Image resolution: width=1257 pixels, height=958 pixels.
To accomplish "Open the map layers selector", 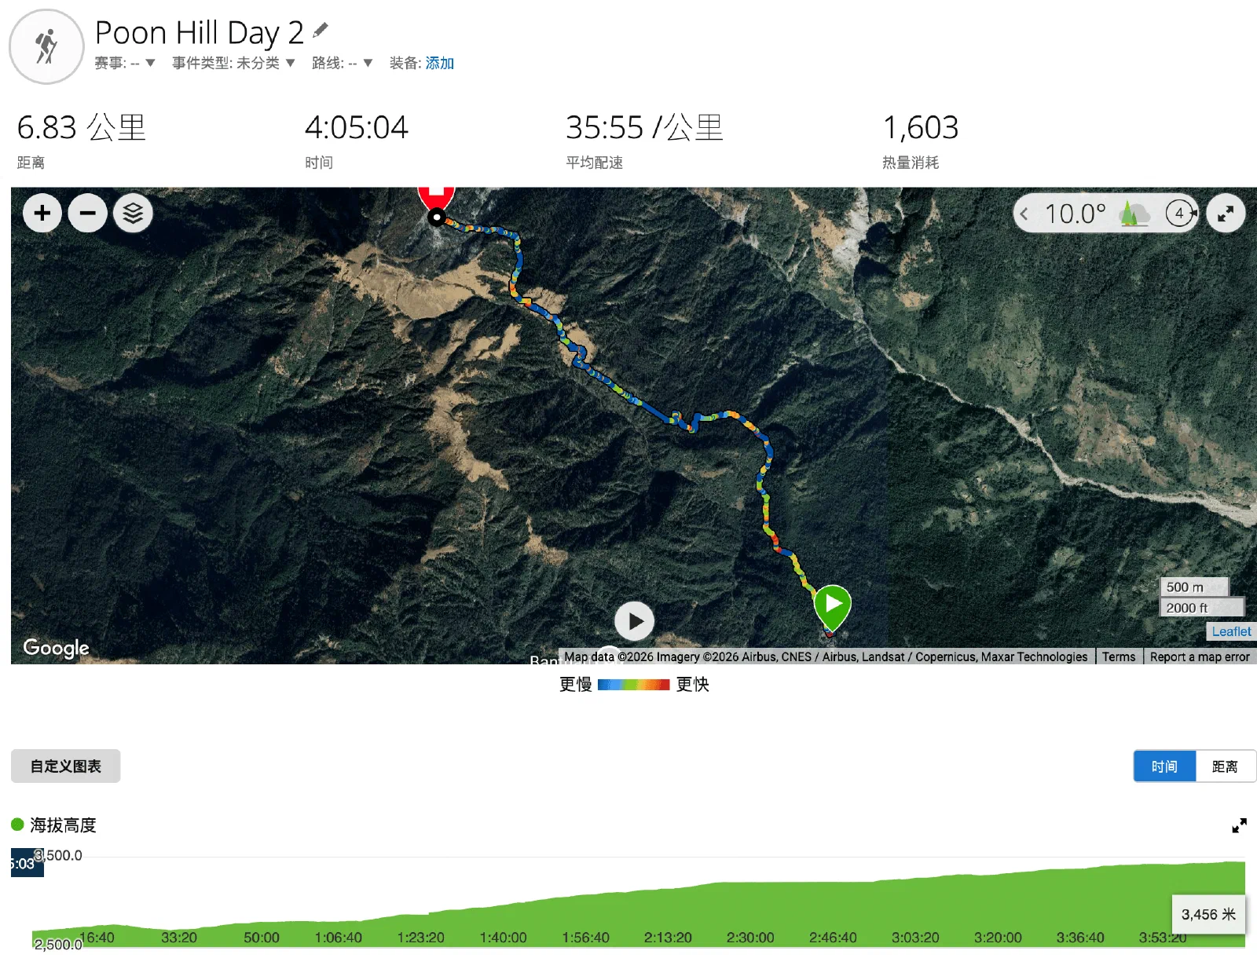I will tap(133, 213).
